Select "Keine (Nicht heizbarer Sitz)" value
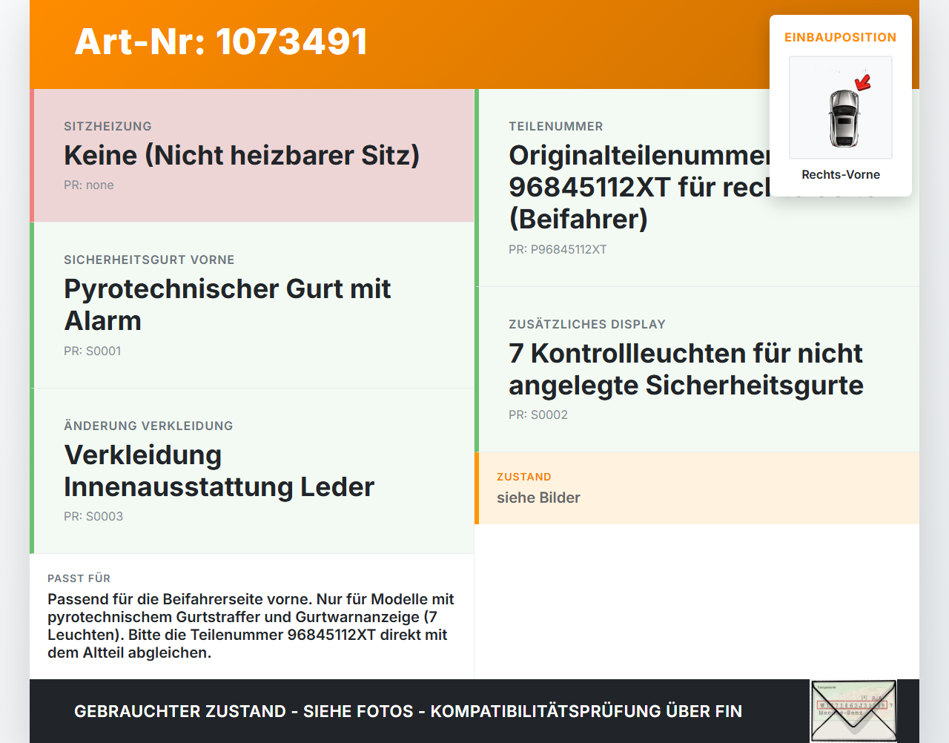Viewport: 949px width, 743px height. (x=242, y=155)
